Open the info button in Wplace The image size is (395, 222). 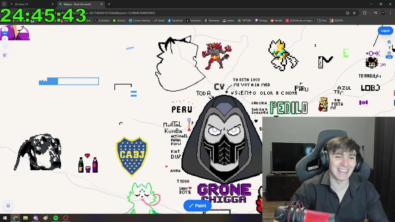coord(5,31)
